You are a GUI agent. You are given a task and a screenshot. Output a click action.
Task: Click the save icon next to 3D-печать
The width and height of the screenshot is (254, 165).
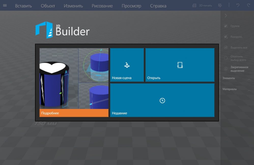pos(220,6)
